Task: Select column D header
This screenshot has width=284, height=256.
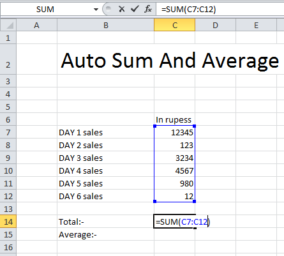Action: pos(215,25)
